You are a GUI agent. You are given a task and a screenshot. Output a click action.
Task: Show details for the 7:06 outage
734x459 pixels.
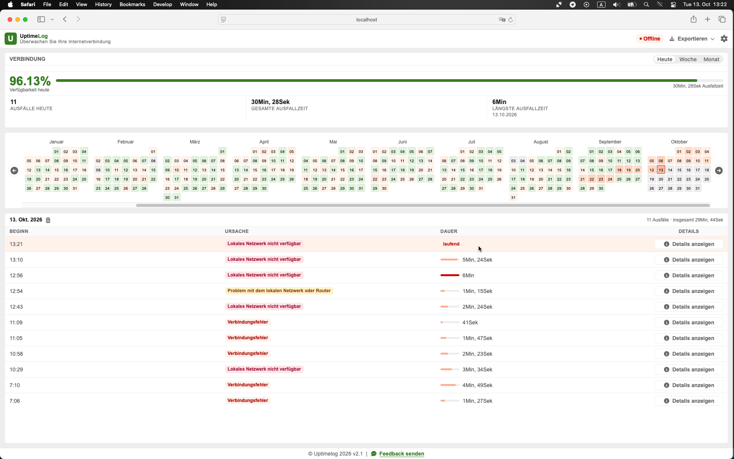689,401
